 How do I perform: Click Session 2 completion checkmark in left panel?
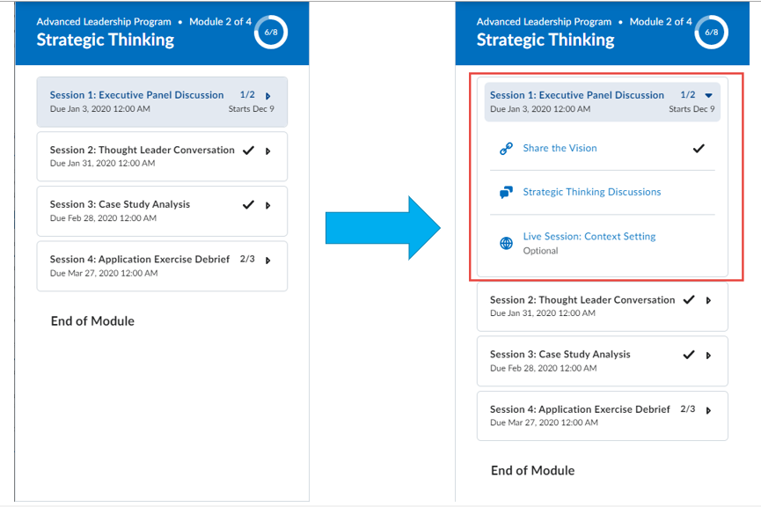coord(248,151)
